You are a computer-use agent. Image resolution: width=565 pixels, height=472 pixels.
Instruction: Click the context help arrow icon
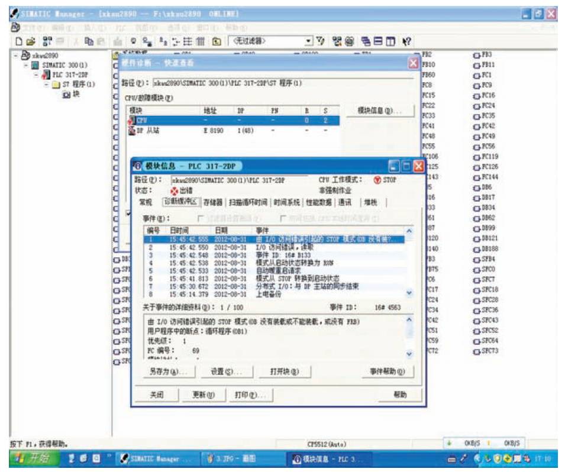[407, 41]
